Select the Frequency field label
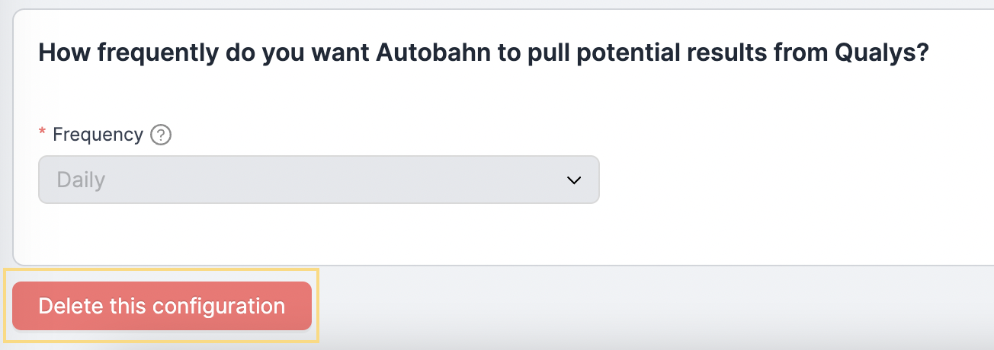Image resolution: width=994 pixels, height=350 pixels. 98,135
